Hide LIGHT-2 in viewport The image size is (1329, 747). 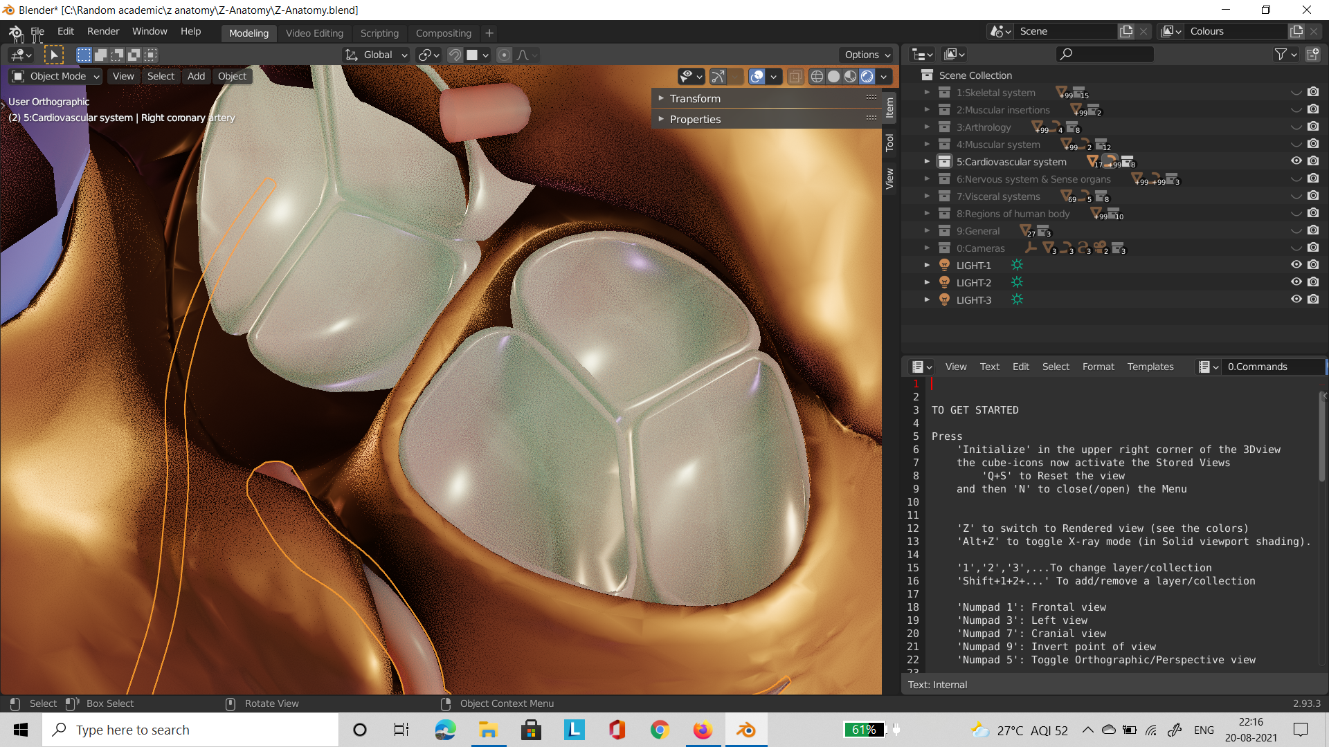coord(1296,282)
